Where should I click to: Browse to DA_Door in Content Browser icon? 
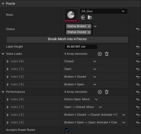point(90,18)
